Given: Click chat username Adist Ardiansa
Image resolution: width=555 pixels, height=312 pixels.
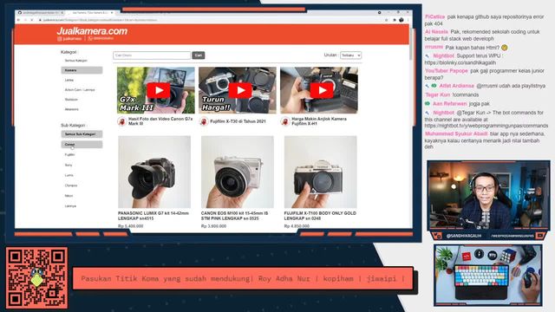Looking at the screenshot, I should [456, 86].
